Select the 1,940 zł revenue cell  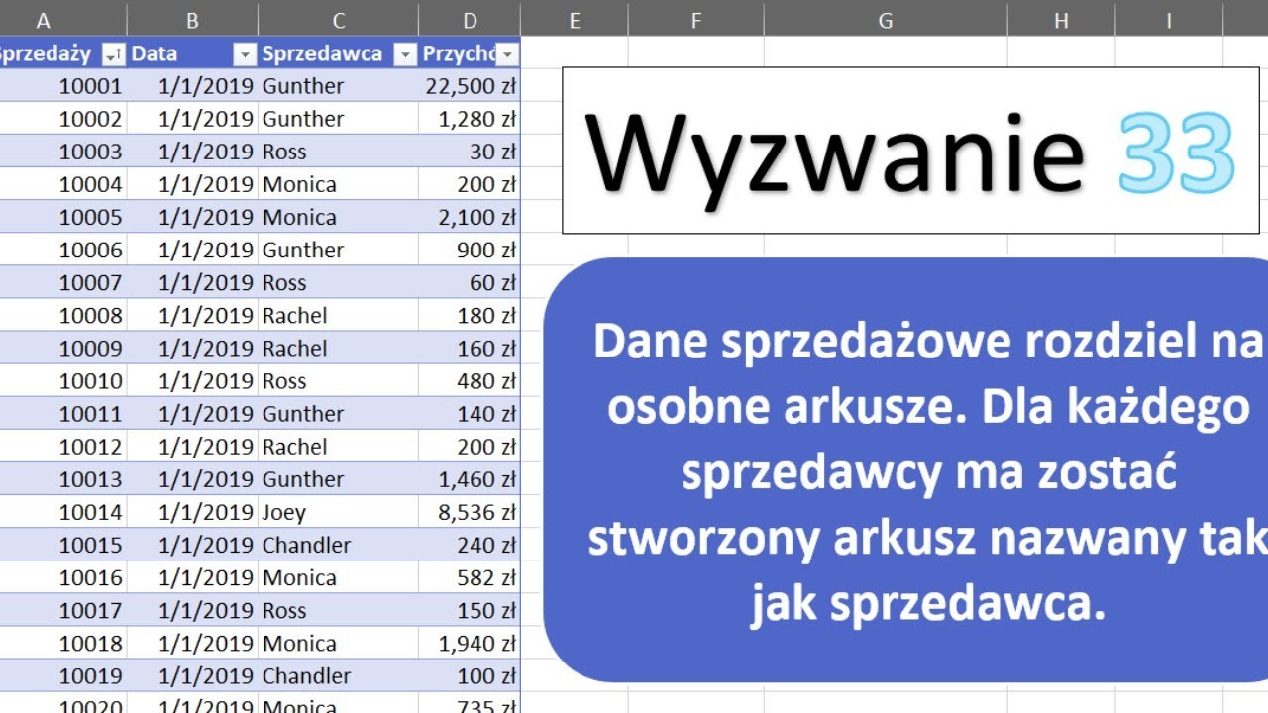(470, 643)
